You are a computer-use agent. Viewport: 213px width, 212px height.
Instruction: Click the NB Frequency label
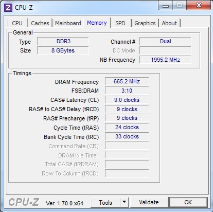pos(118,60)
